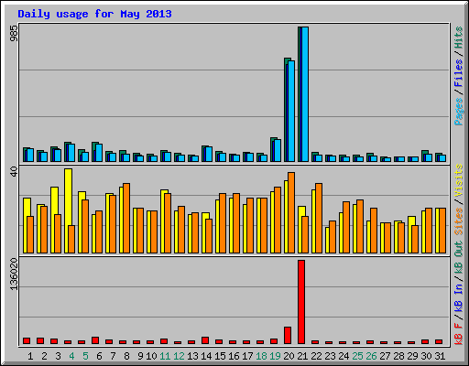Screen dimensions: 469x366
Task: Click the green day 4 label
Action: point(71,356)
